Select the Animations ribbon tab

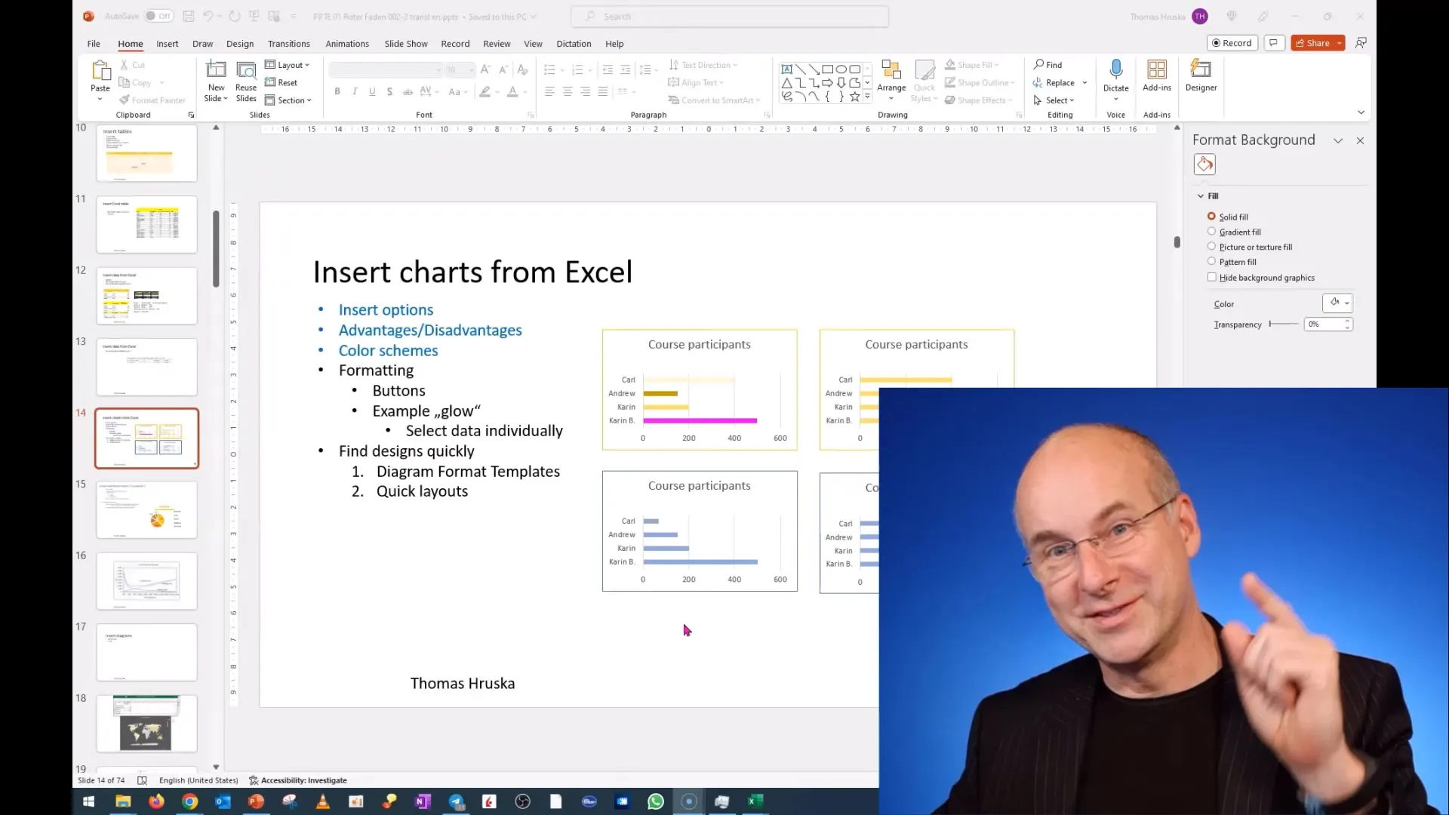point(346,43)
